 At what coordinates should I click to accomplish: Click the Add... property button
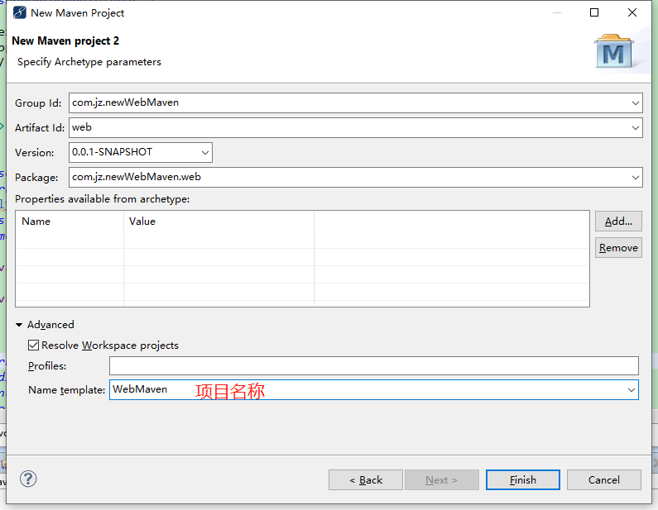click(618, 222)
